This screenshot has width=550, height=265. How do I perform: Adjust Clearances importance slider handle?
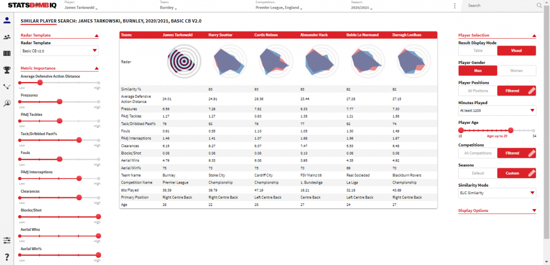[x=79, y=198]
